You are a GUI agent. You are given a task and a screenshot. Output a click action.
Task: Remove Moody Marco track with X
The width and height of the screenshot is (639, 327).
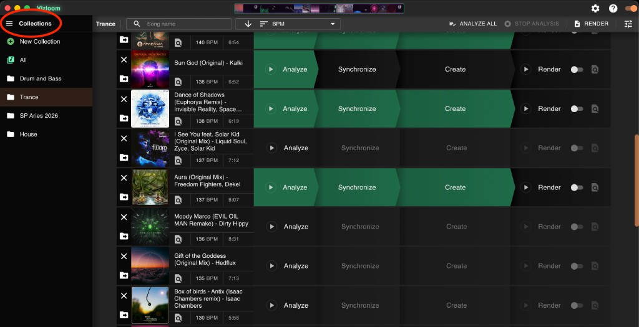pyautogui.click(x=124, y=217)
